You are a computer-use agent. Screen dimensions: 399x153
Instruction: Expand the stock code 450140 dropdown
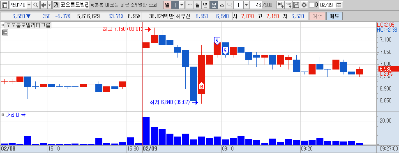point(29,5)
